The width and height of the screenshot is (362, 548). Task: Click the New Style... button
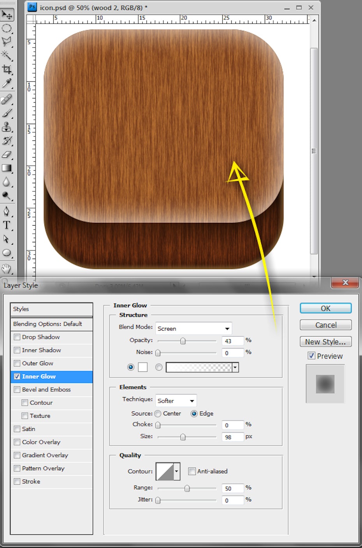(325, 342)
